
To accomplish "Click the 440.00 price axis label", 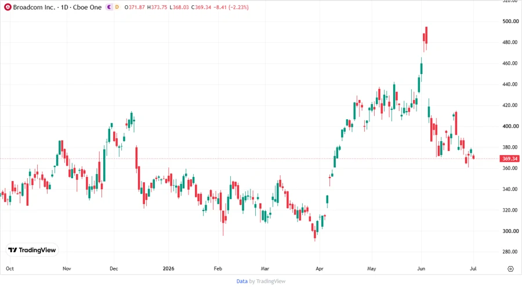I will pyautogui.click(x=510, y=84).
